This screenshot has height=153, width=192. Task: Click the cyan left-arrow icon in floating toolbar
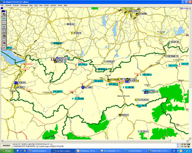click(4, 18)
